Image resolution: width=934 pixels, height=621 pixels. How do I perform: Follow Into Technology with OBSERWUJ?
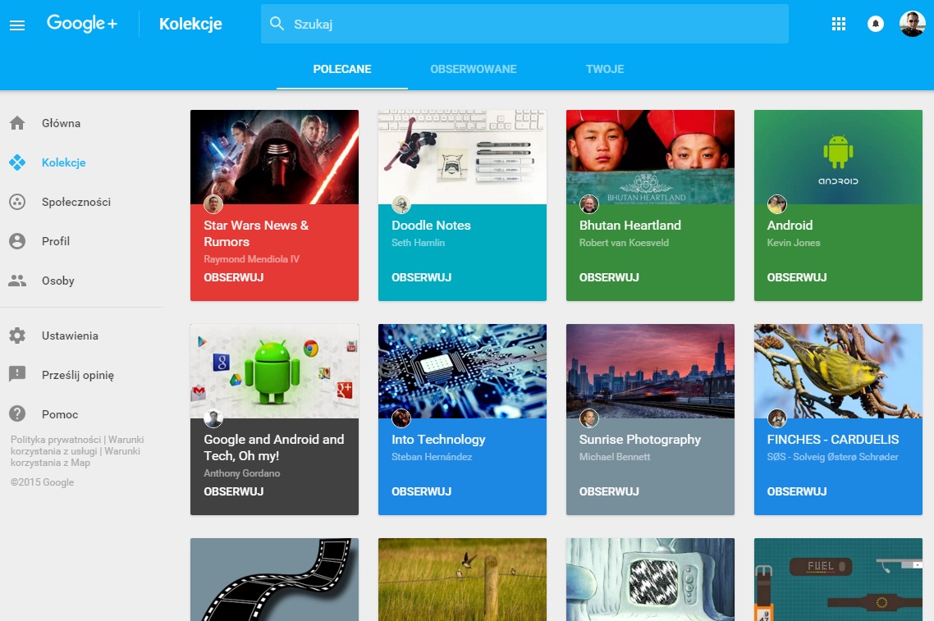coord(421,492)
